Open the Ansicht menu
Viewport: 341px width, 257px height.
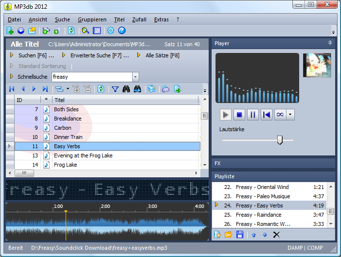click(x=38, y=19)
